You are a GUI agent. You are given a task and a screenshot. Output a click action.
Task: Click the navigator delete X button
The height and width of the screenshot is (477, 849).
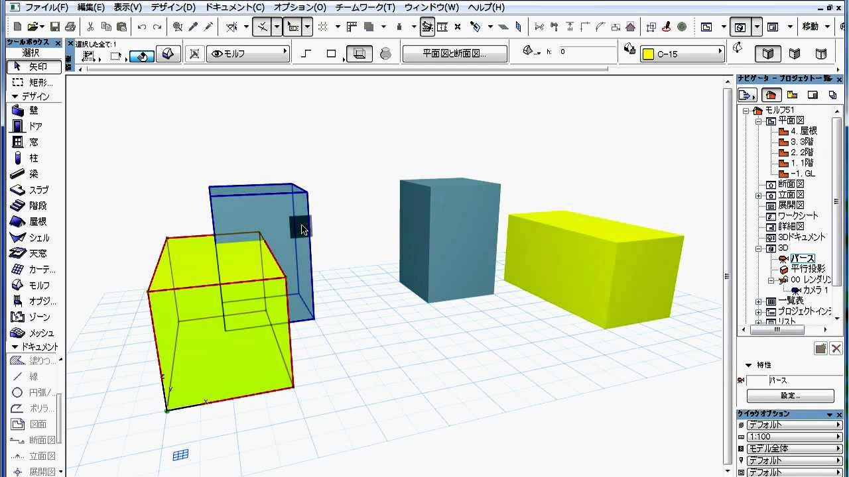[835, 348]
